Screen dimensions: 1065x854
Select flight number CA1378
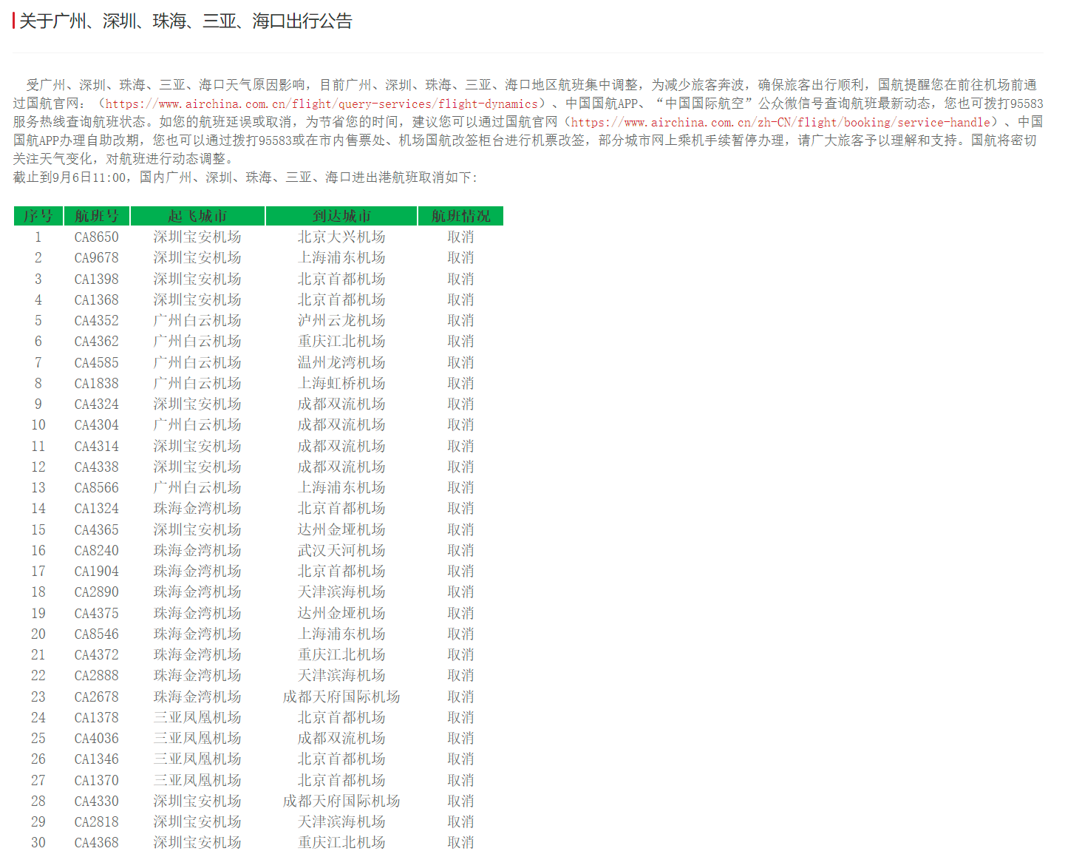point(97,718)
